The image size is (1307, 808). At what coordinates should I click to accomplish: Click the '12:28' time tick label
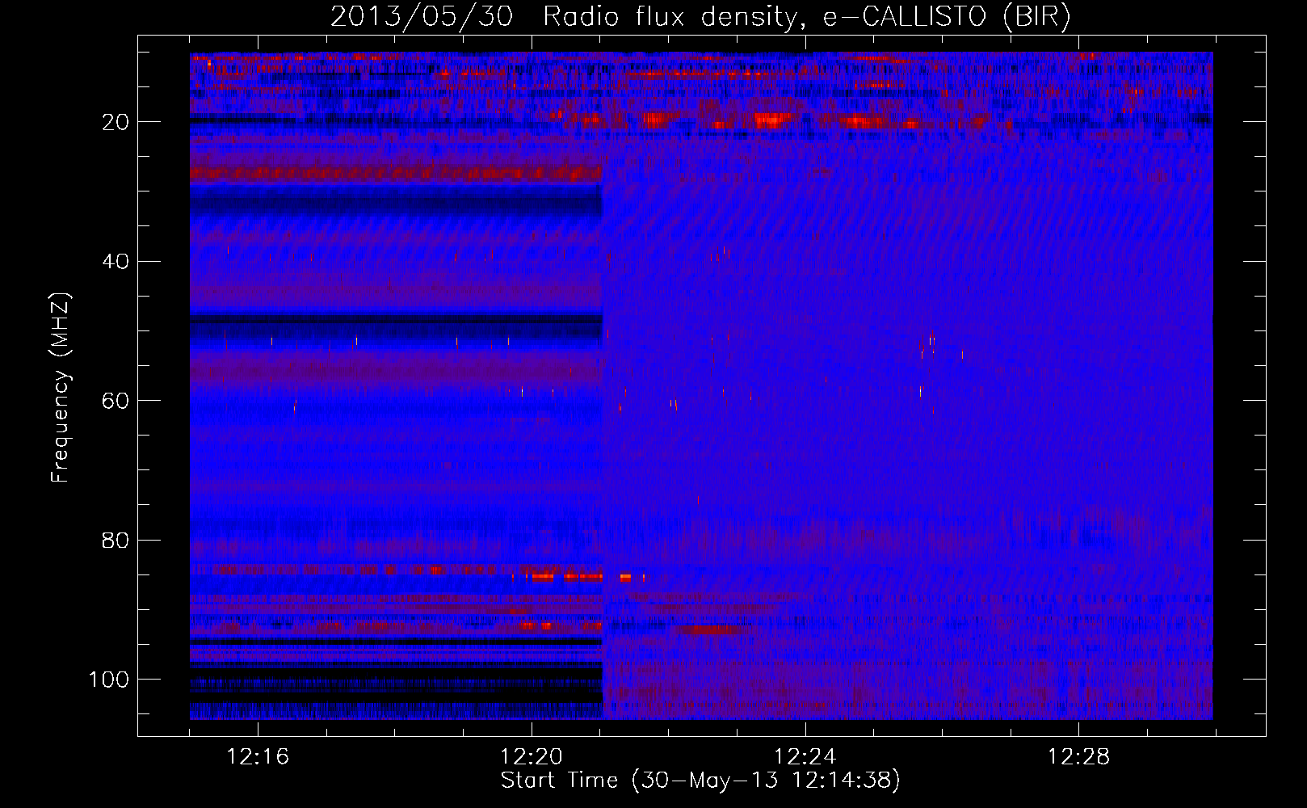(x=1079, y=757)
